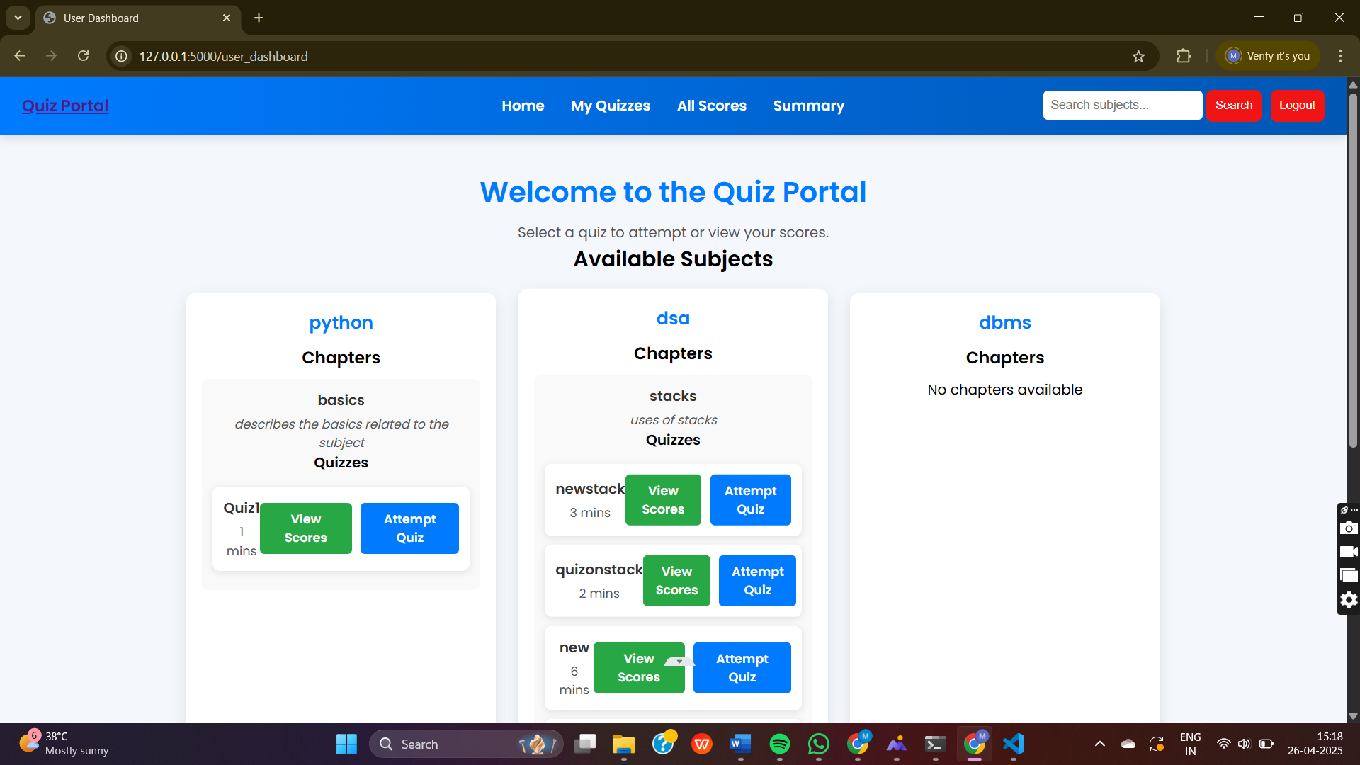Open browser Extensions puzzle icon
This screenshot has width=1360, height=765.
1184,56
